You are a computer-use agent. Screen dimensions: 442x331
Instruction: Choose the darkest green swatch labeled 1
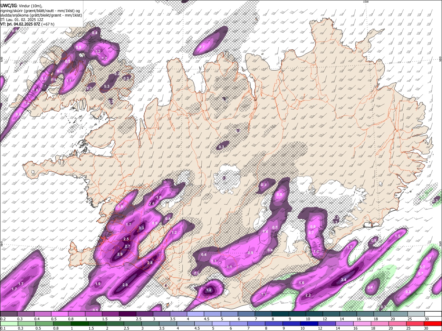(x=80, y=323)
